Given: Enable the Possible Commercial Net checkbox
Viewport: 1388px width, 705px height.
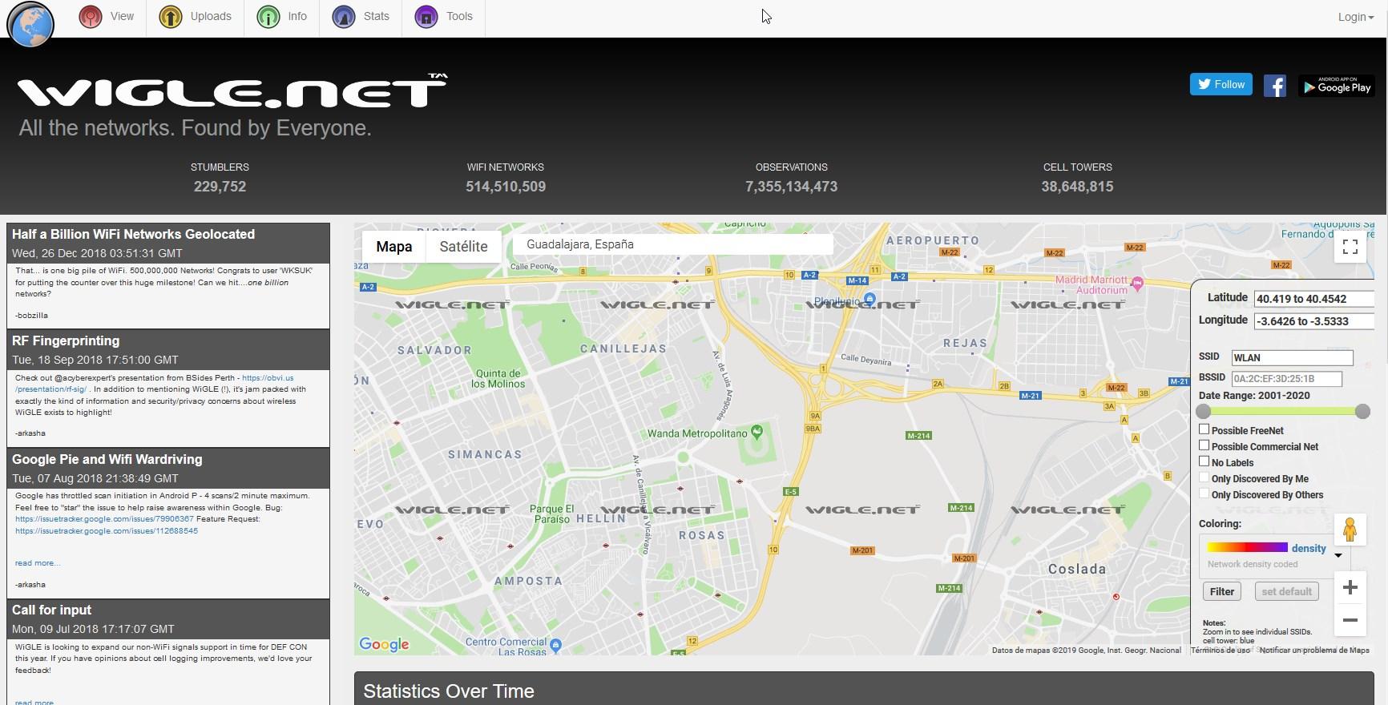Looking at the screenshot, I should click(1204, 445).
